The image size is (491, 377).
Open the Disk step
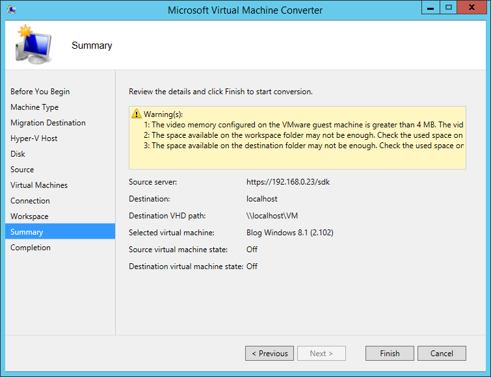18,154
